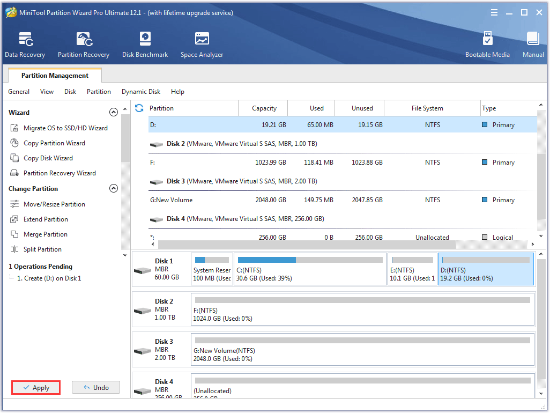Click Undo button

click(x=96, y=387)
